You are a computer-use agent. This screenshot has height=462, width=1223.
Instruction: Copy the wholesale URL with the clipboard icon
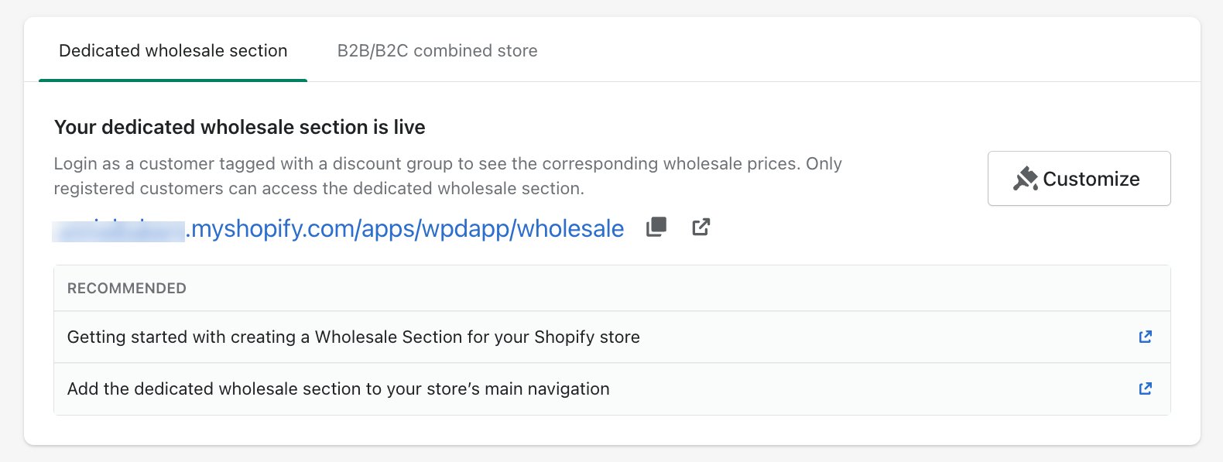[656, 227]
